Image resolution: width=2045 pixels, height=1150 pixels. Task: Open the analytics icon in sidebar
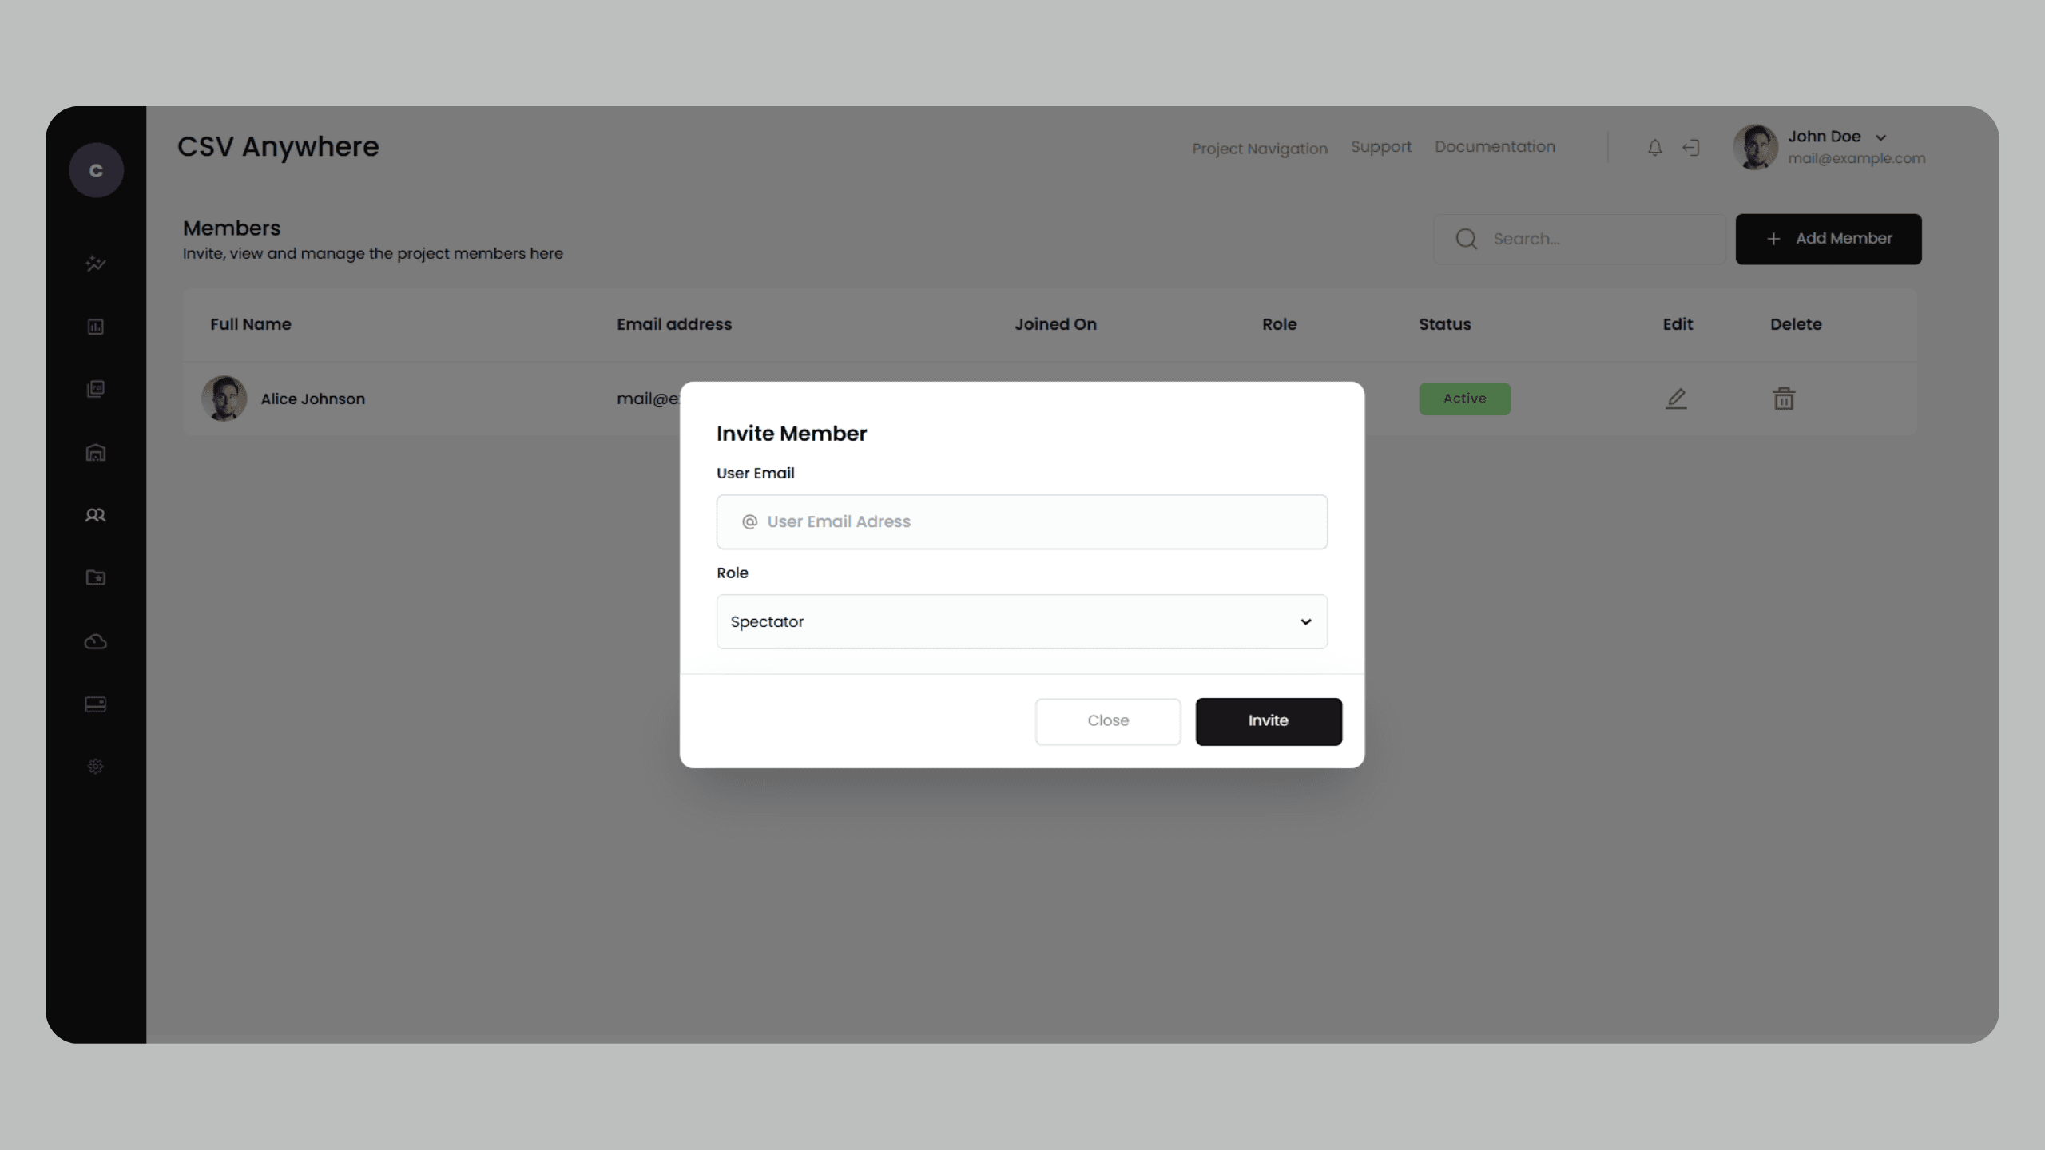click(x=96, y=264)
